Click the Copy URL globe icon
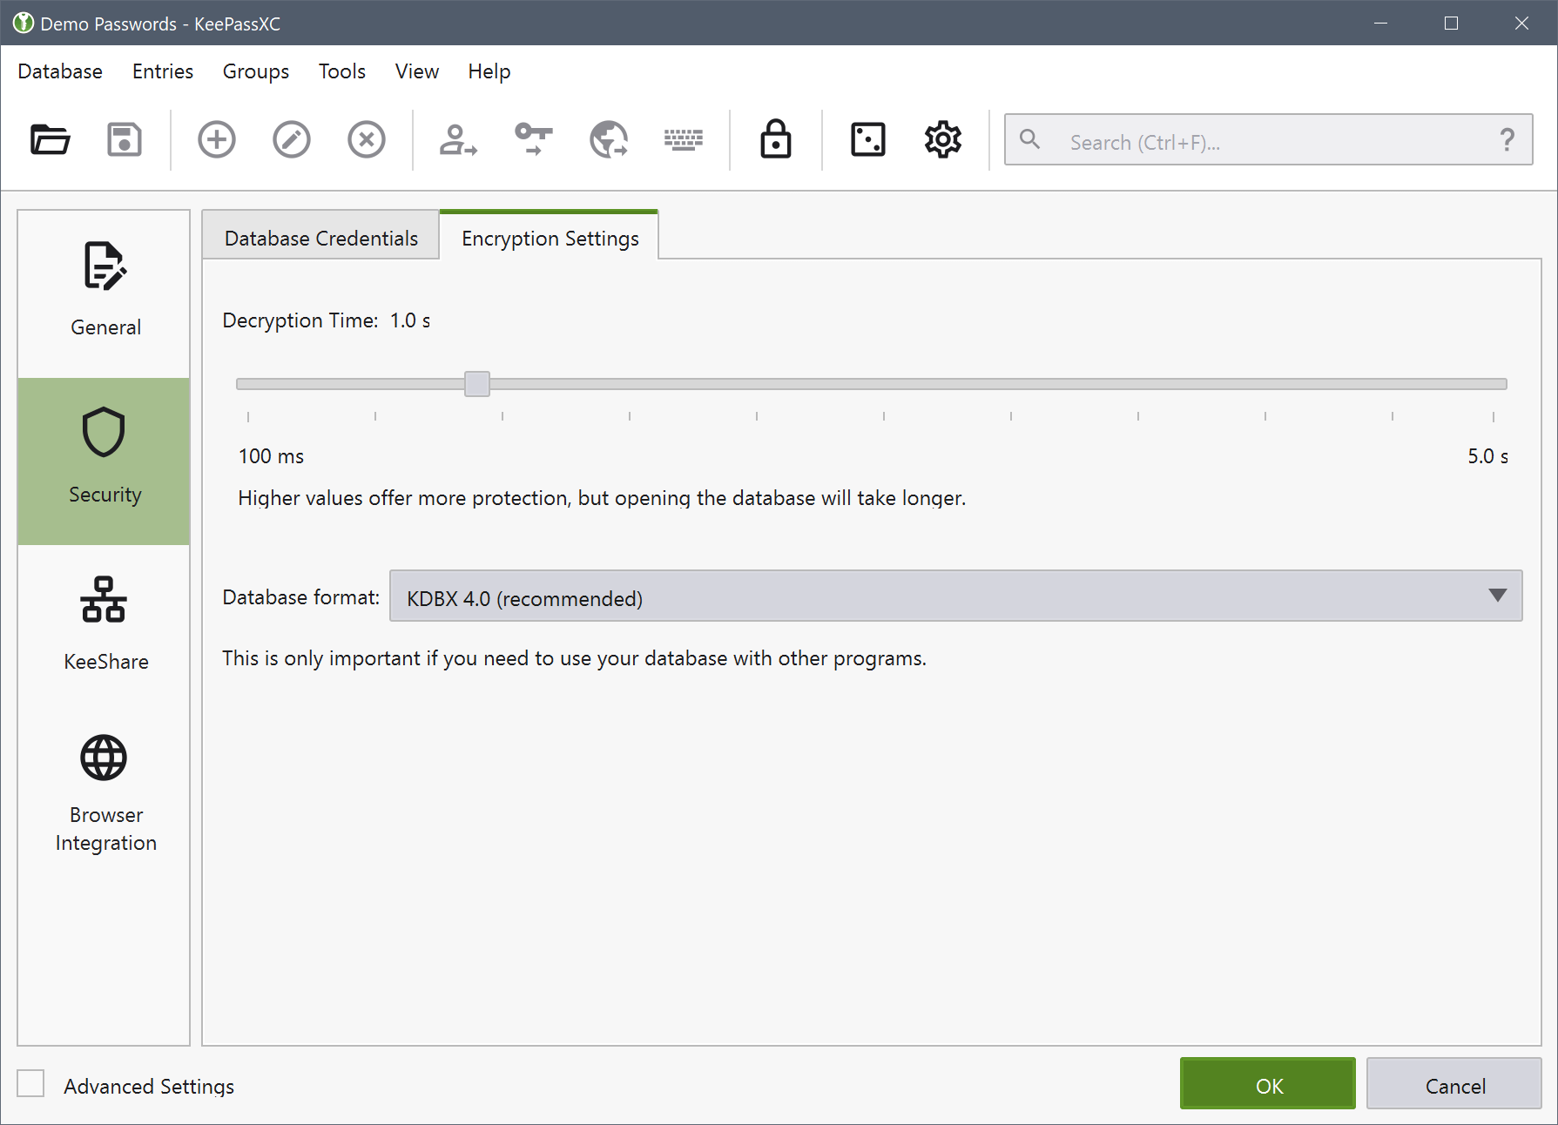The image size is (1558, 1125). click(x=609, y=139)
